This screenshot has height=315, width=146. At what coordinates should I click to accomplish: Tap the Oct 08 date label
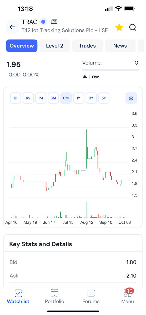pyautogui.click(x=124, y=222)
